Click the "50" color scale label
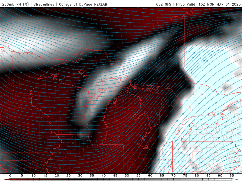Screen dimensions: 242x181 coord(127,176)
